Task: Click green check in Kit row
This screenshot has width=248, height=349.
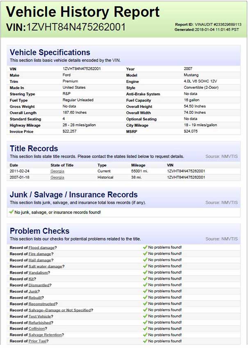Action: (x=145, y=278)
